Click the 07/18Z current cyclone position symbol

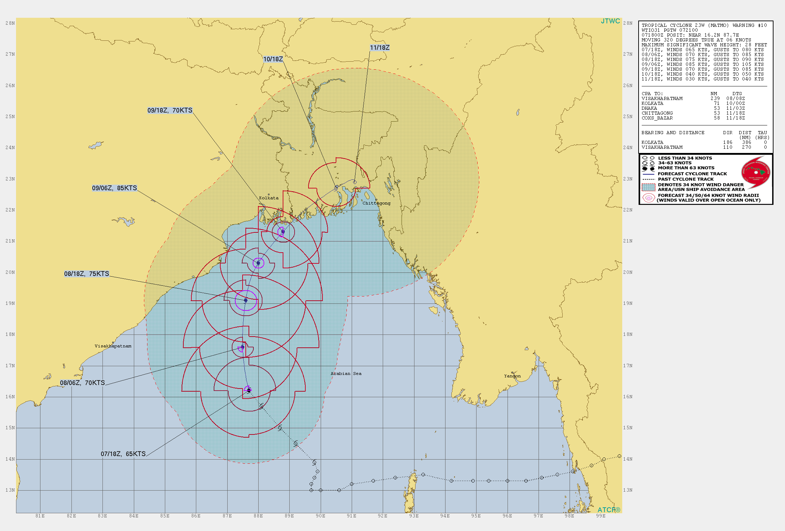click(249, 390)
